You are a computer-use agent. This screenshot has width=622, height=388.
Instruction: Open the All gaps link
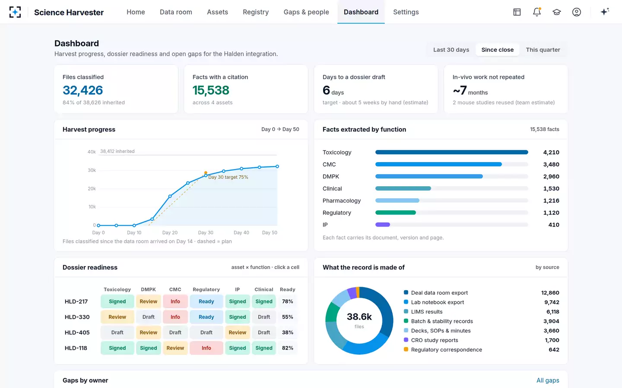click(548, 380)
